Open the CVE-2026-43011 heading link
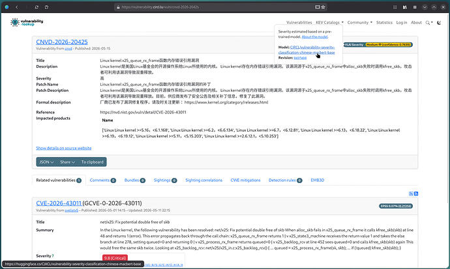The image size is (450, 269). click(x=59, y=203)
